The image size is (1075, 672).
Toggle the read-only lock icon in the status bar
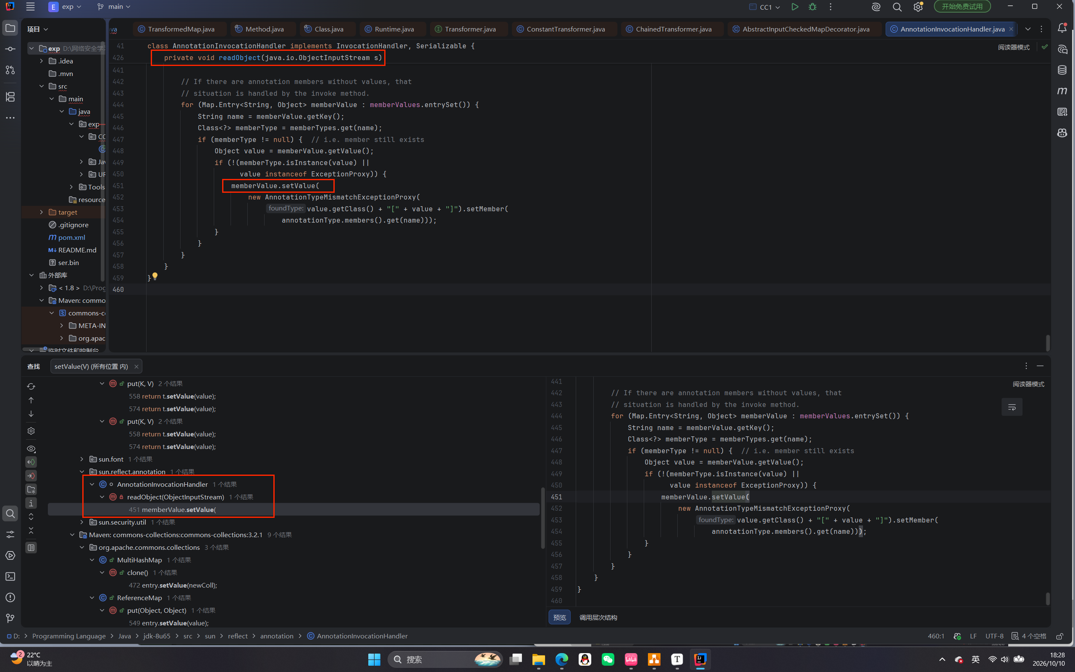1060,636
